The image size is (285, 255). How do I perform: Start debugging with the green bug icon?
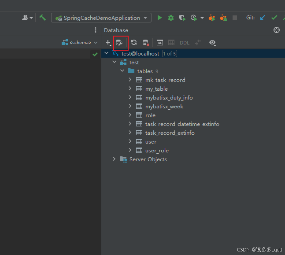171,18
